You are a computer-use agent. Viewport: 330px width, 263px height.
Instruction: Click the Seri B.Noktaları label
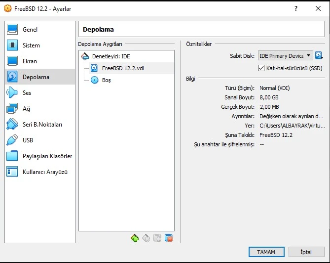[x=42, y=125]
